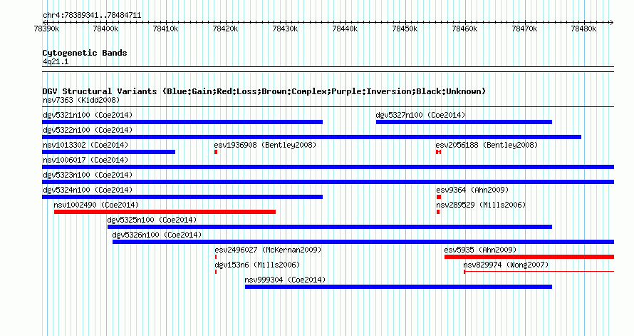The width and height of the screenshot is (634, 336).
Task: Select the nsv1002490 red loss bar
Action: coord(165,212)
